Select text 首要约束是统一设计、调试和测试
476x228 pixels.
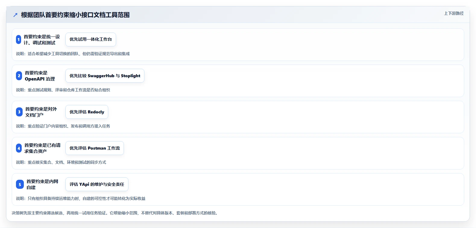[x=42, y=40]
